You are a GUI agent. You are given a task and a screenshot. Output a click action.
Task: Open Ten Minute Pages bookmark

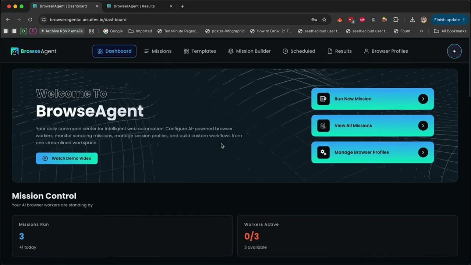(x=178, y=31)
